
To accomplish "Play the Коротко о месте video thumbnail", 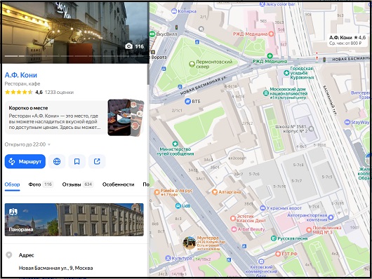I will [x=119, y=117].
